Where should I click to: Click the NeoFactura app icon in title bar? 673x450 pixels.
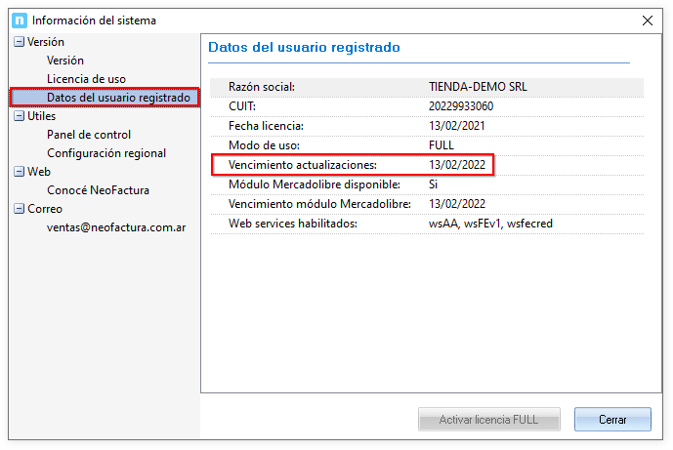[x=18, y=20]
